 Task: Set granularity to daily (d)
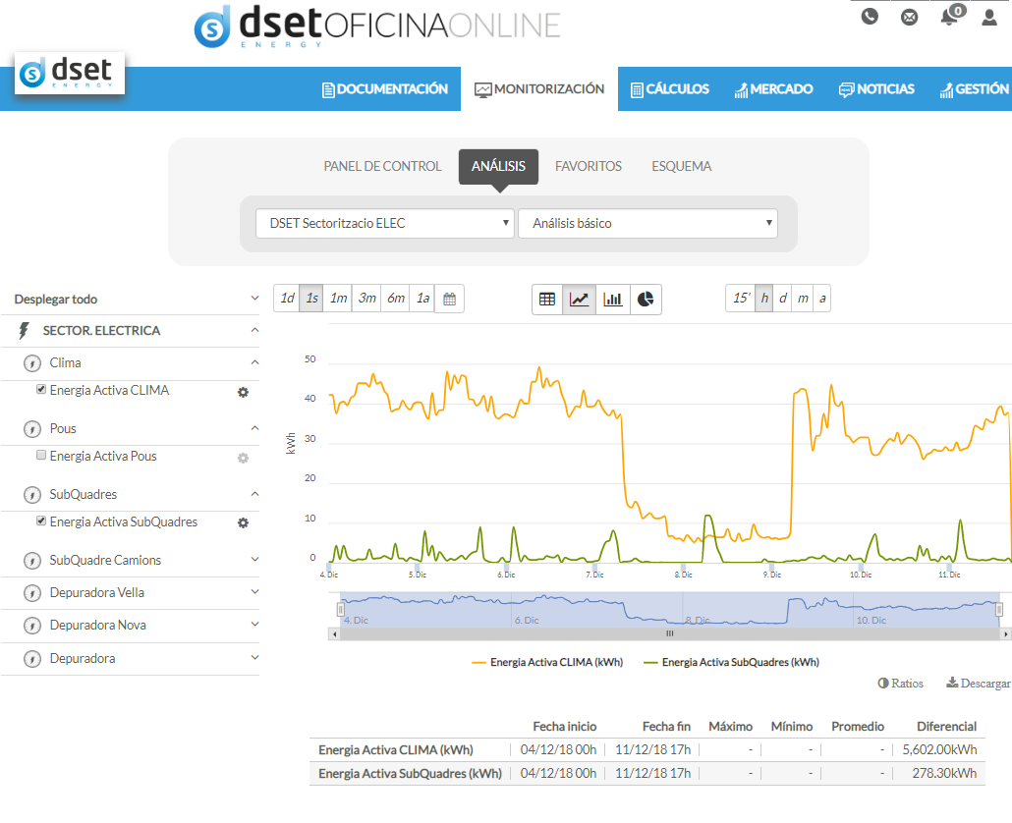point(782,298)
